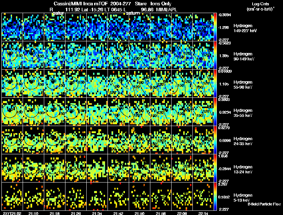
Task: Click the '-1.298' color scale midpoint
Action: click(223, 28)
